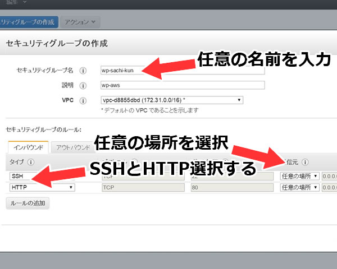Open the HTTP rule type dropdown
Image resolution: width=337 pixels, height=269 pixels.
[42, 188]
